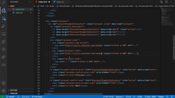Click the master branch status button

click(x=11, y=97)
